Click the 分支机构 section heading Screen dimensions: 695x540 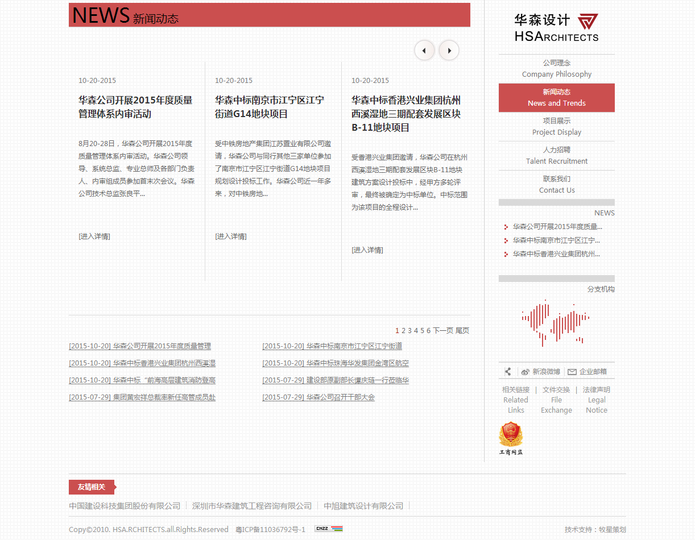pyautogui.click(x=601, y=289)
